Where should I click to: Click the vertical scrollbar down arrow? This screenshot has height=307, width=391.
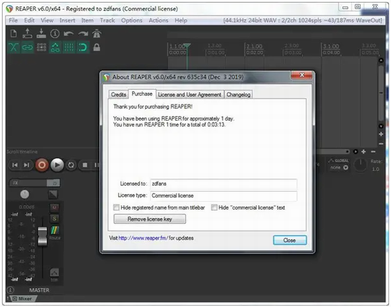click(x=381, y=126)
